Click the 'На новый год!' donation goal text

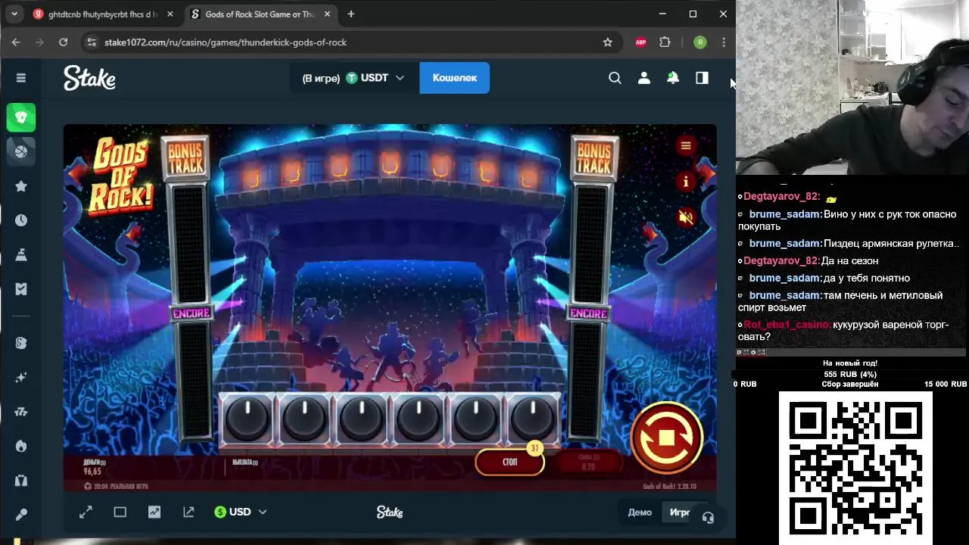[850, 363]
